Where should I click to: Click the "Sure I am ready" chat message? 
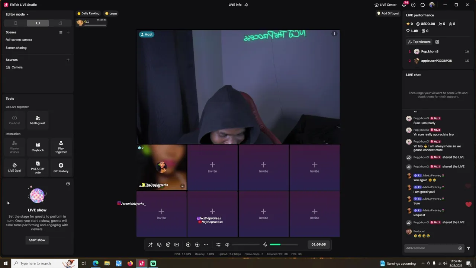point(424,123)
